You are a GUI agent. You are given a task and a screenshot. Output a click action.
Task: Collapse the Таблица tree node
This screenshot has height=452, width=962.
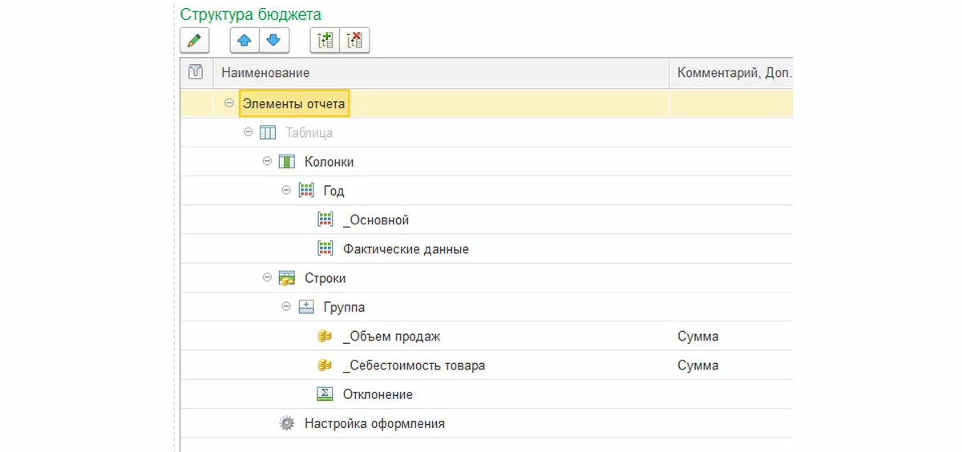pyautogui.click(x=249, y=133)
